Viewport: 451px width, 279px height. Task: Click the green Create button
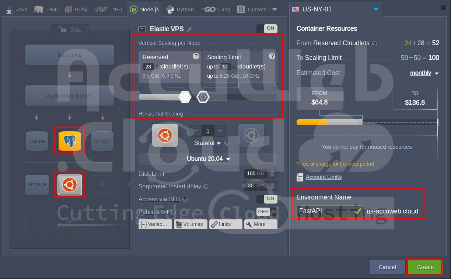click(425, 267)
